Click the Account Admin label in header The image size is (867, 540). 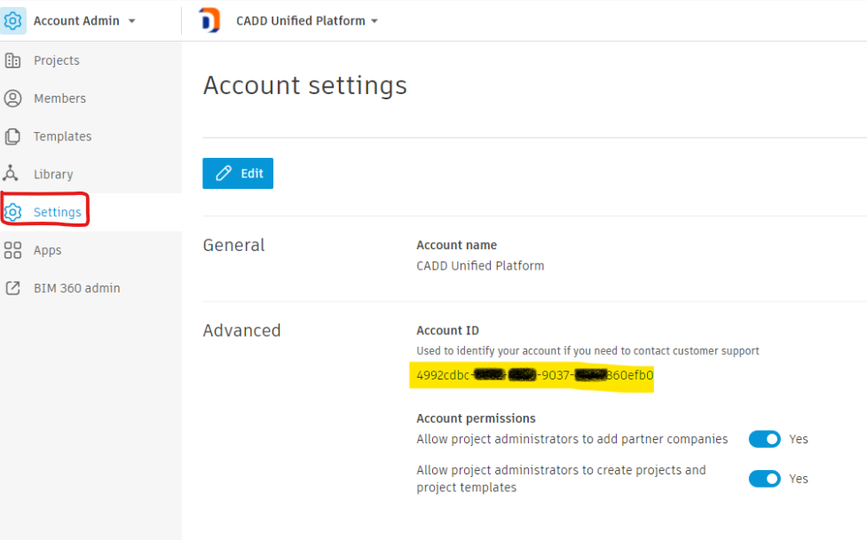76,21
